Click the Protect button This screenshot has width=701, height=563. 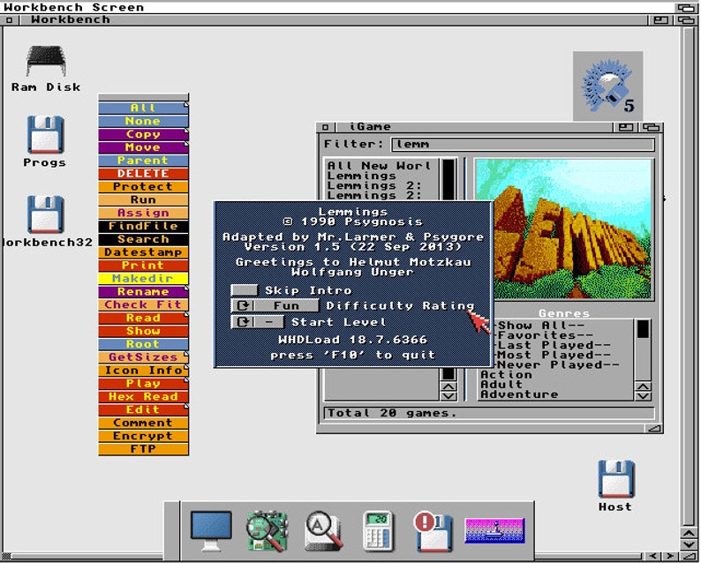coord(143,186)
